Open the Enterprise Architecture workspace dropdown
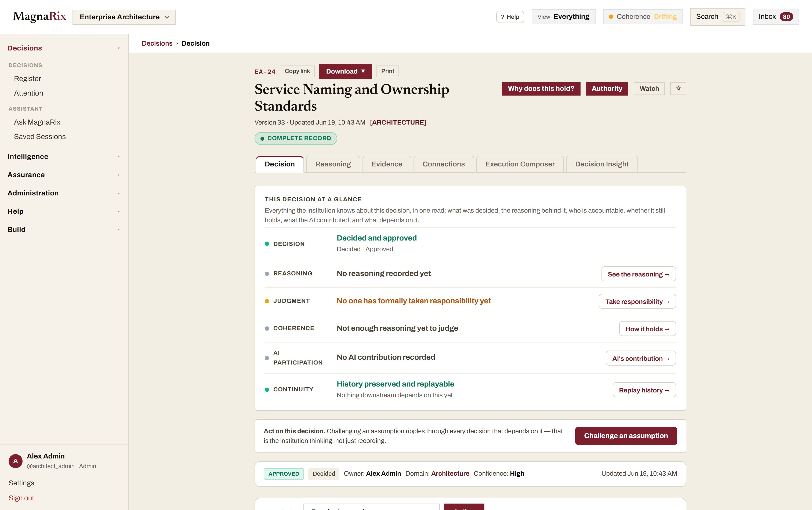 pos(124,17)
